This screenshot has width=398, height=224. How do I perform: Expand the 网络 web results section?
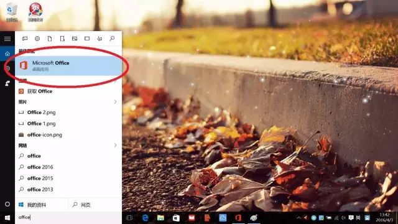pos(115,145)
